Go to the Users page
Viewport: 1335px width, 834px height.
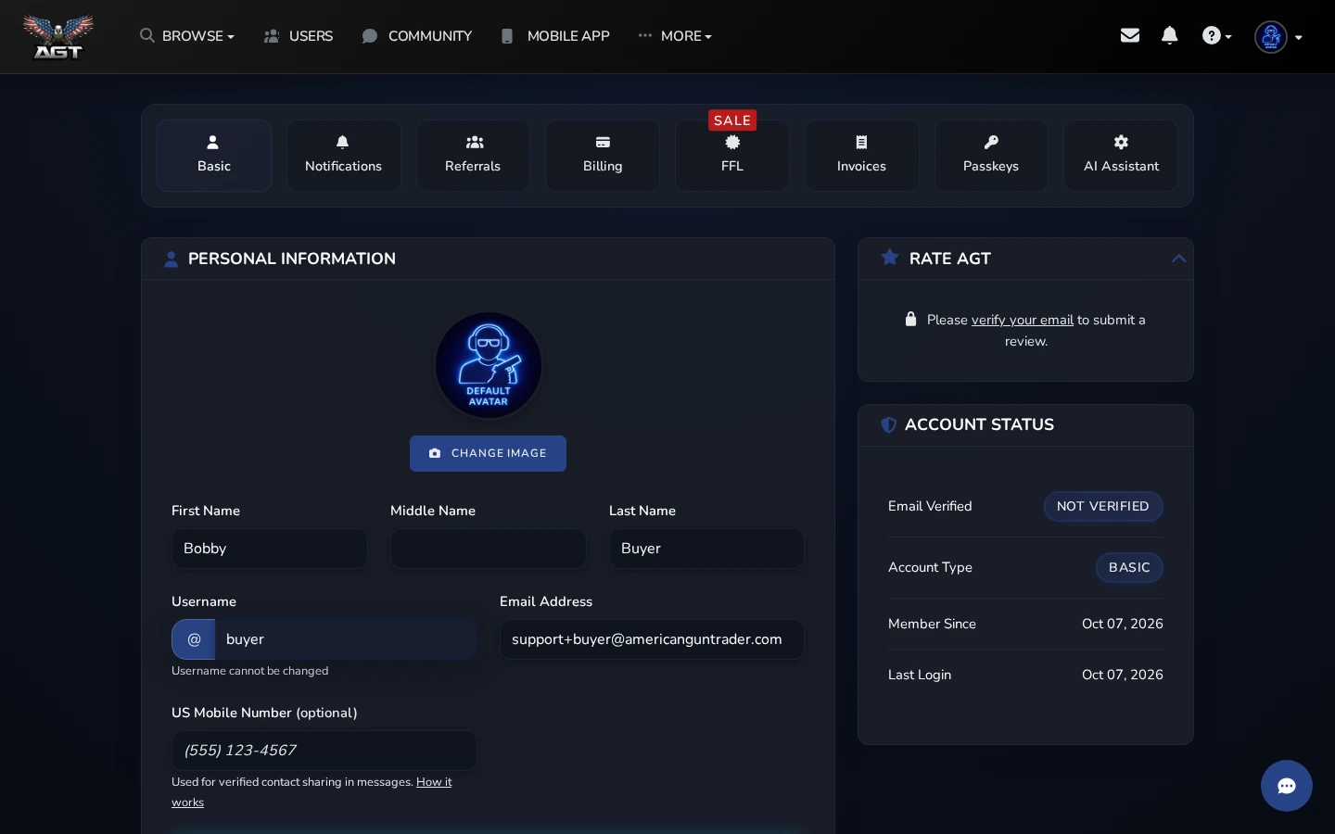pyautogui.click(x=298, y=36)
